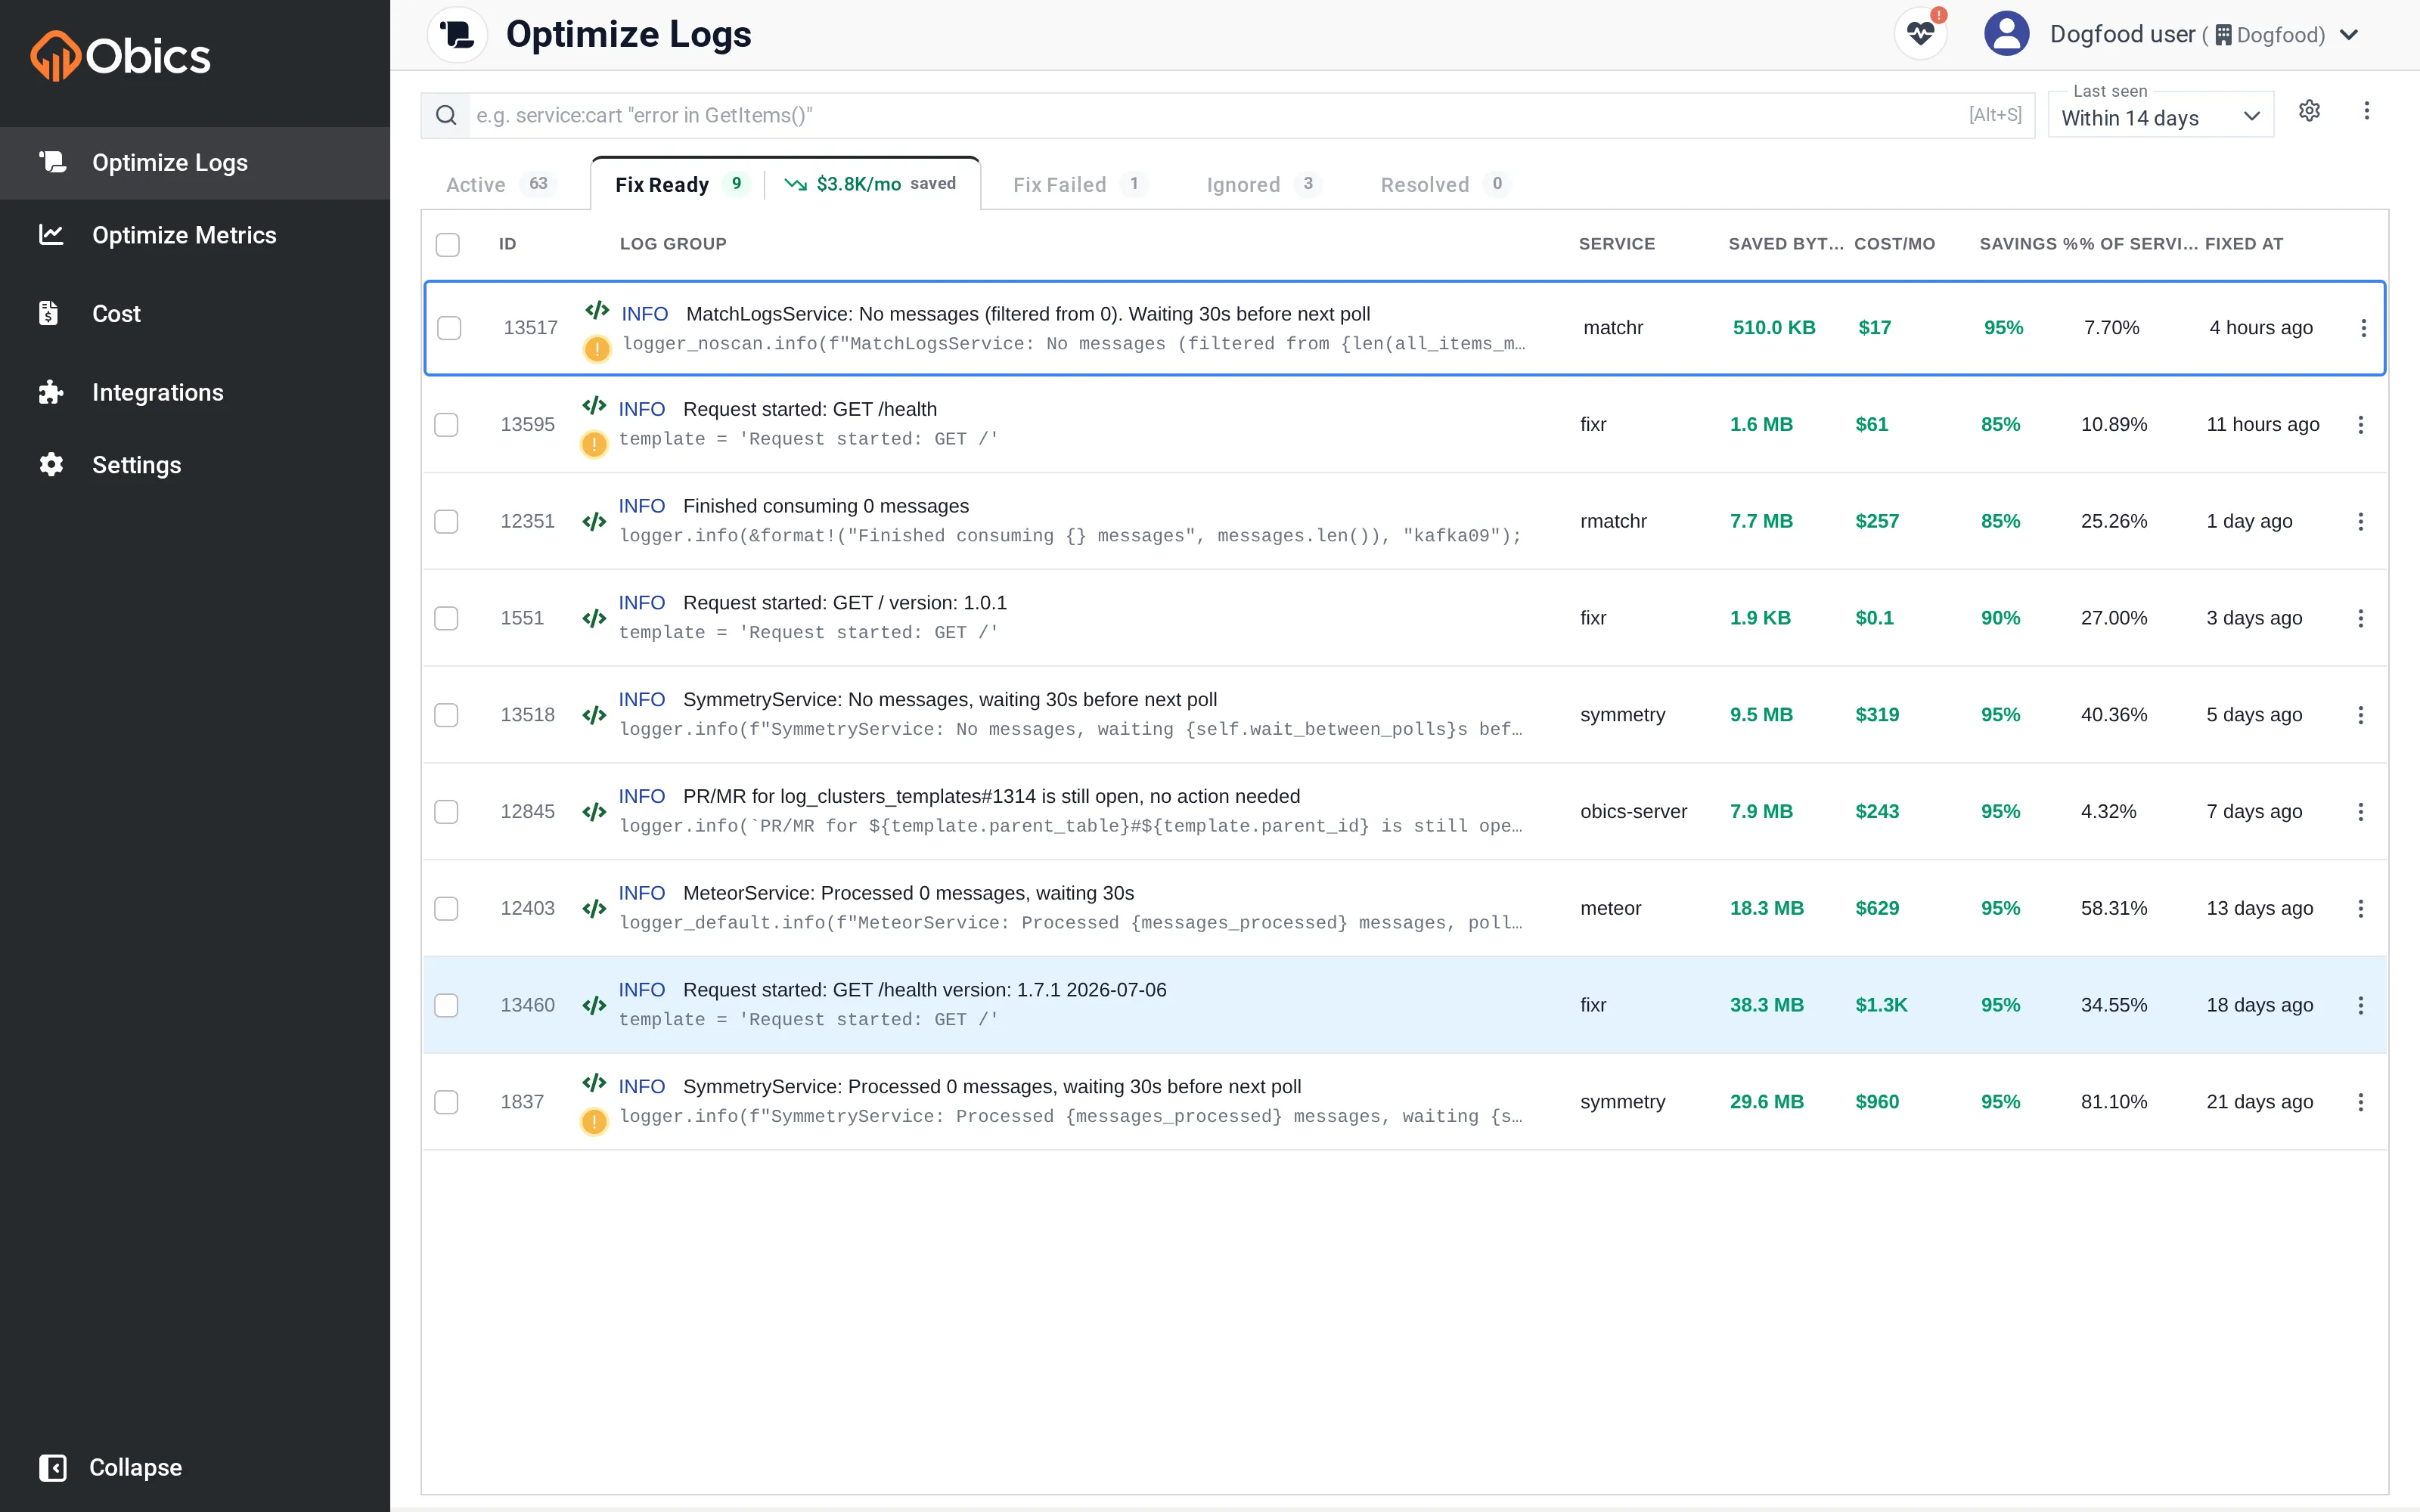This screenshot has height=1512, width=2420.
Task: Click the code icon for log 13460
Action: (x=594, y=1005)
